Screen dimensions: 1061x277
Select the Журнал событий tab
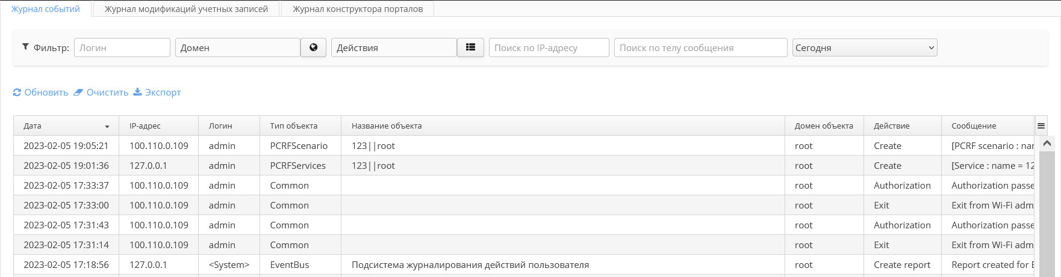click(x=46, y=9)
